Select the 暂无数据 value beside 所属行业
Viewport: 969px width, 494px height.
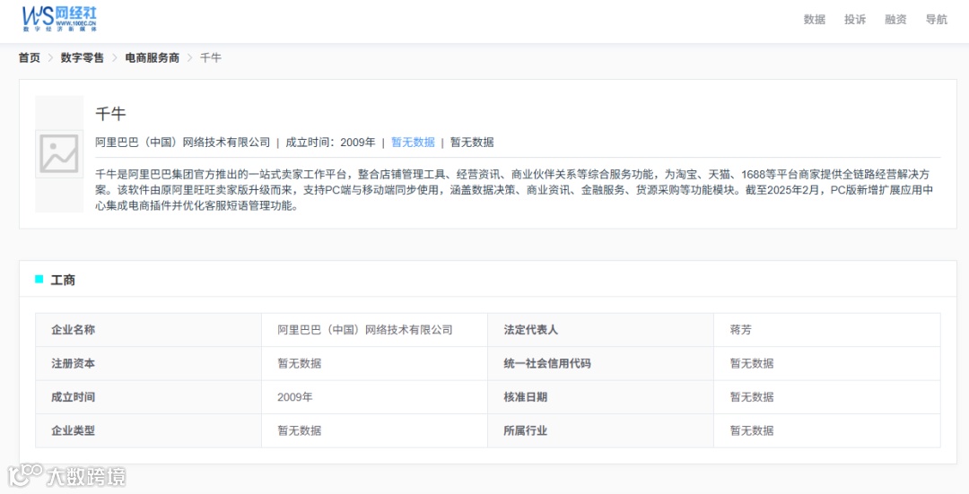coord(752,430)
